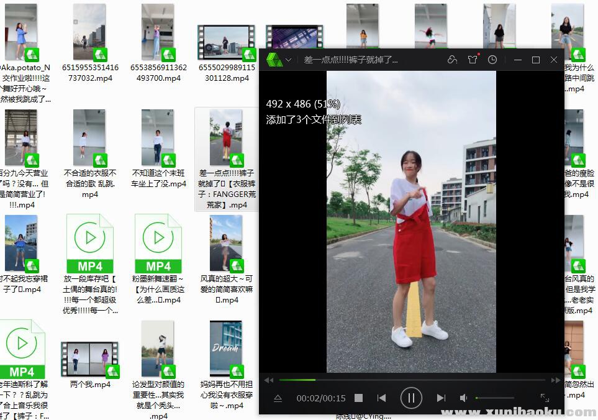The height and width of the screenshot is (420, 598).
Task: Toggle fullscreen mode in player
Action: click(x=545, y=398)
